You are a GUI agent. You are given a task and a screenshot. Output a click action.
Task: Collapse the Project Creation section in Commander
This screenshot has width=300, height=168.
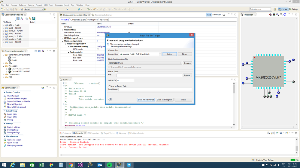click(5, 92)
